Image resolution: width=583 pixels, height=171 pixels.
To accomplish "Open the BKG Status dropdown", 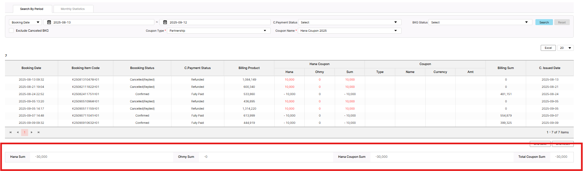I will (480, 22).
